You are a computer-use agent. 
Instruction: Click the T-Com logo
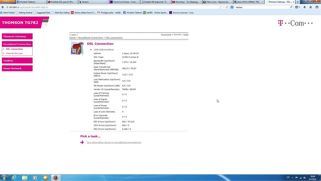coord(295,23)
